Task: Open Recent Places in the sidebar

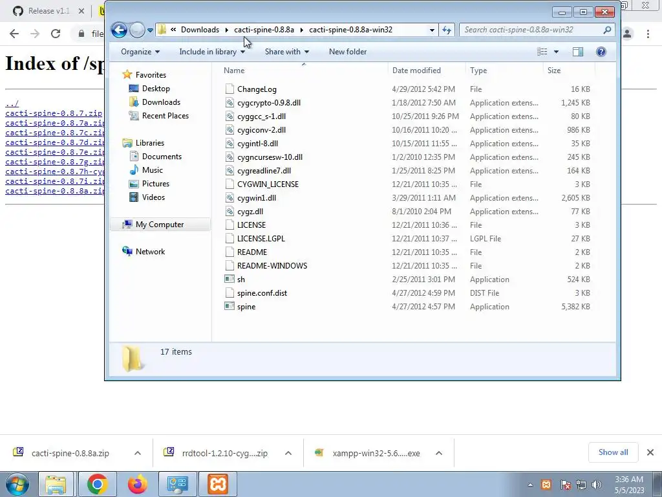Action: (165, 115)
